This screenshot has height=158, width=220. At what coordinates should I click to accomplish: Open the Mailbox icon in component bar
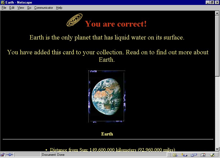184,155
